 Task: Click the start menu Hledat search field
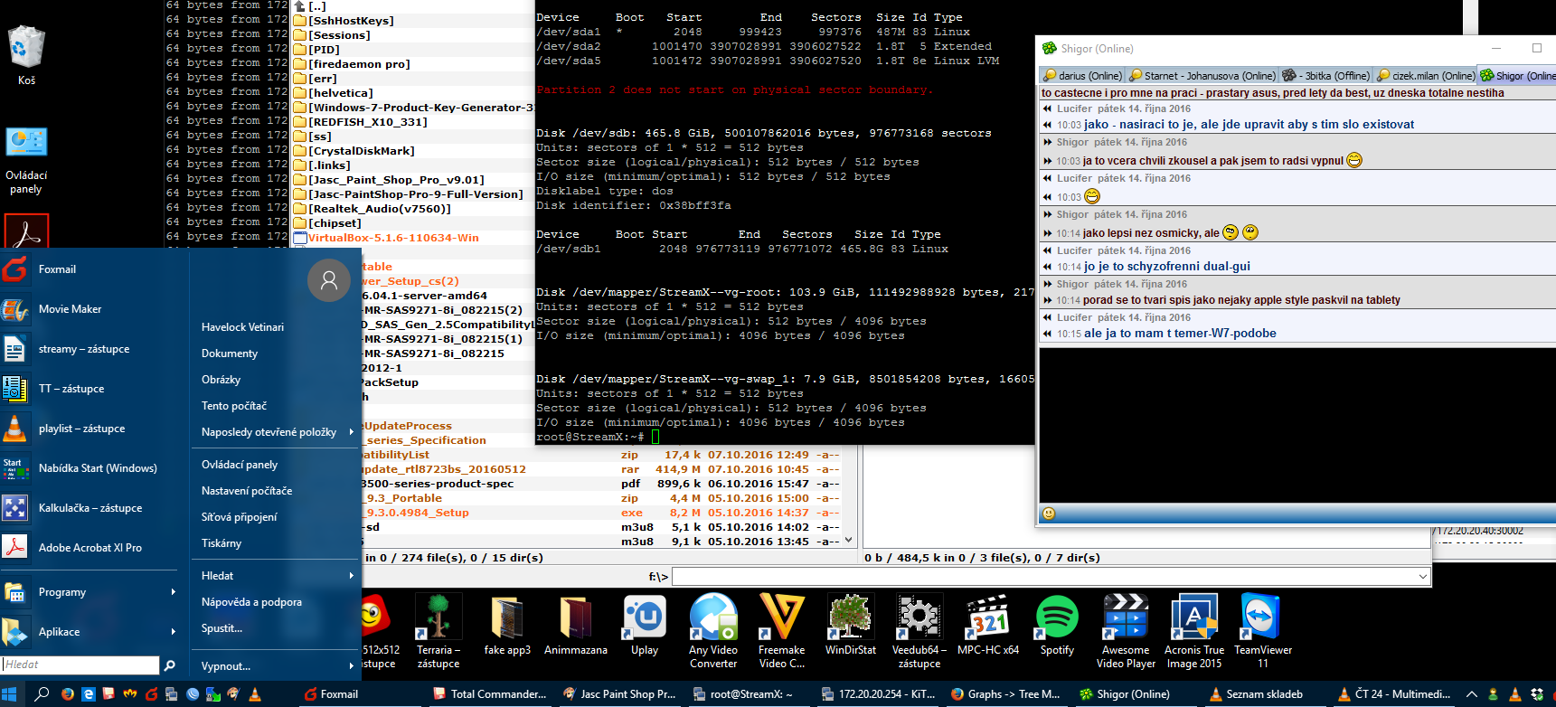click(80, 665)
